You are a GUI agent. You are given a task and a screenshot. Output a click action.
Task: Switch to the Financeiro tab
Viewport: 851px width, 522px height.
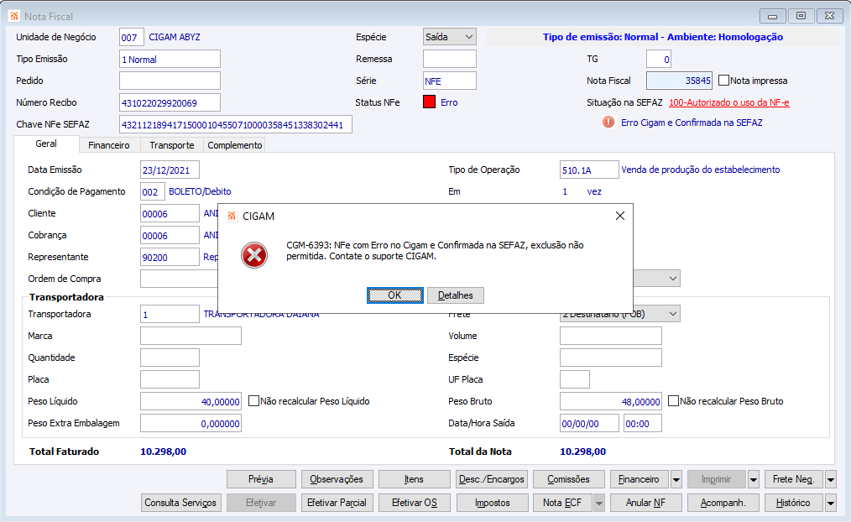[109, 145]
